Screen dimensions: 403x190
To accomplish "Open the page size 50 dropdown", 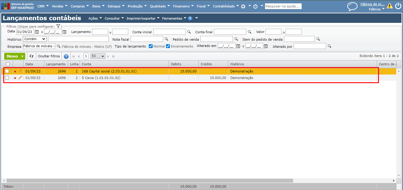I will click(98, 56).
